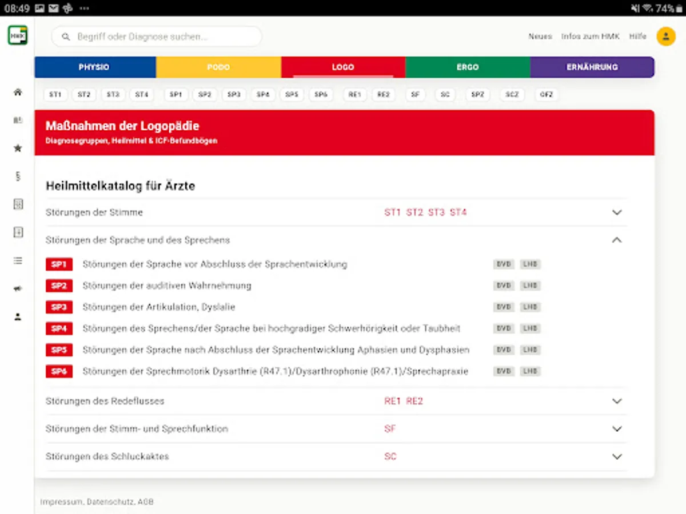Open the red SP5 diagnosis group entry
Image resolution: width=686 pixels, height=514 pixels.
(x=59, y=350)
